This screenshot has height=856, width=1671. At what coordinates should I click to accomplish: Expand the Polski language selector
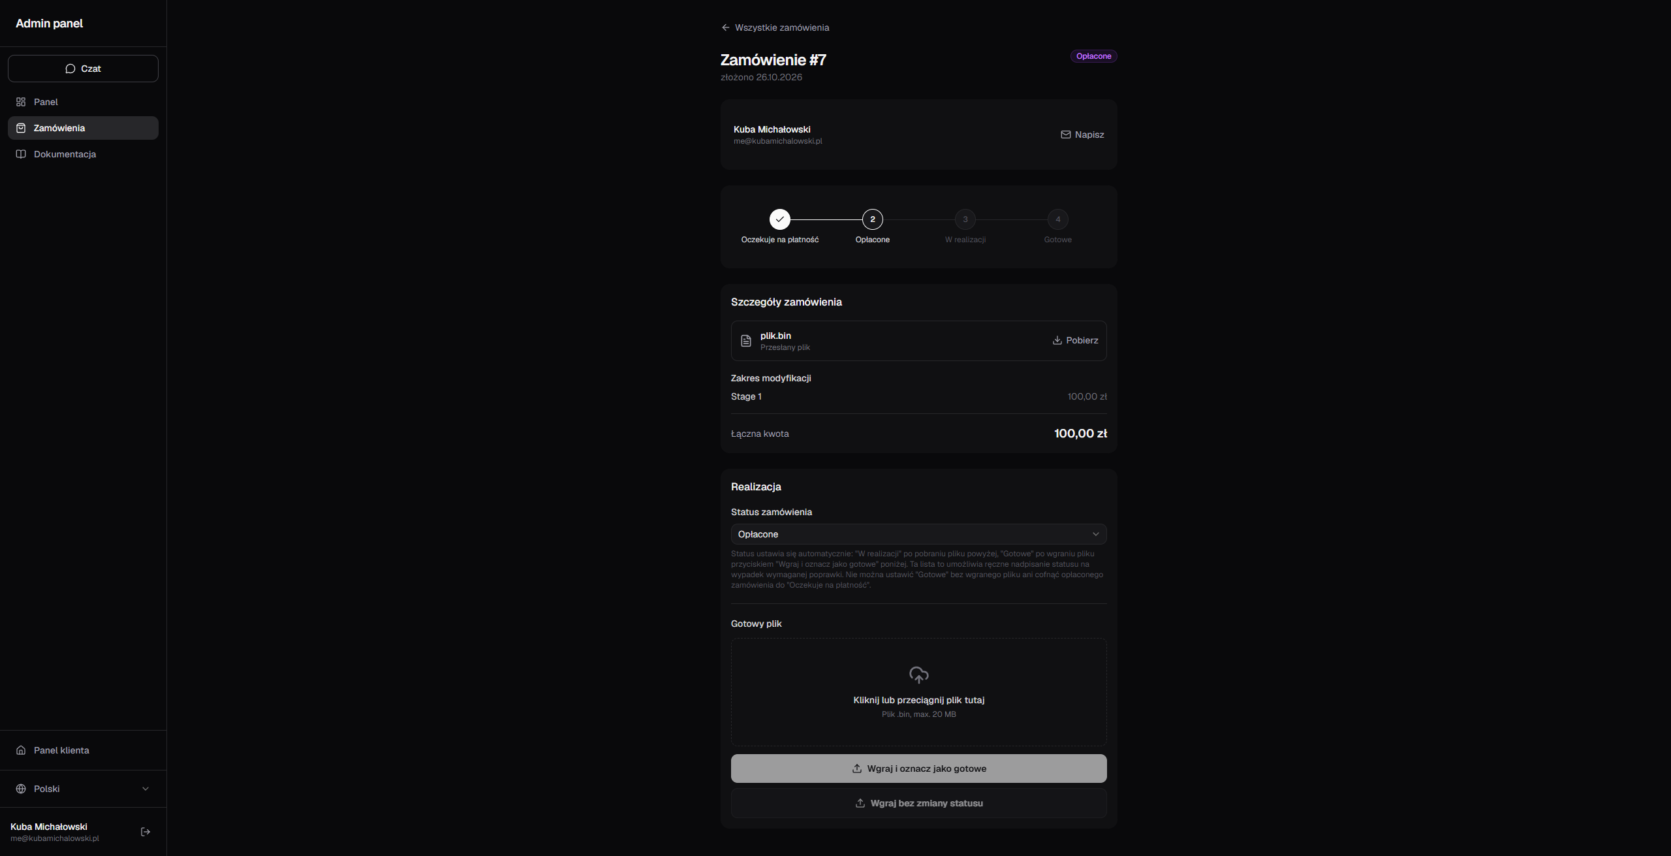[83, 789]
